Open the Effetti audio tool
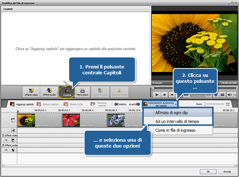 [x=49, y=92]
